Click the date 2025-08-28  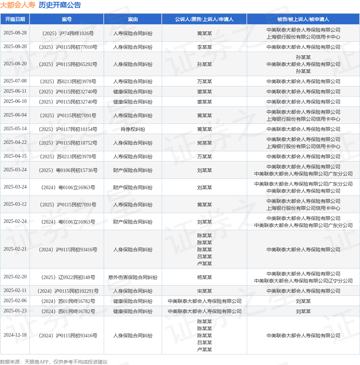15,33
